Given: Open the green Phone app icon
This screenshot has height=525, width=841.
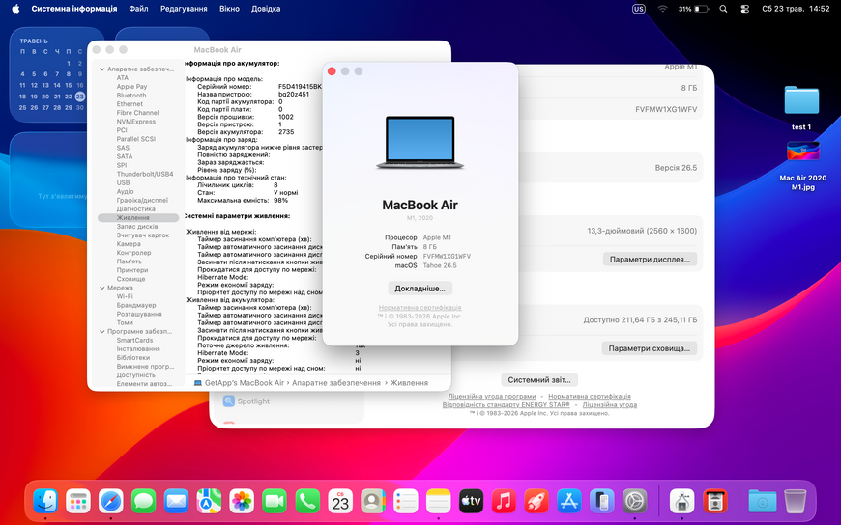Looking at the screenshot, I should [307, 502].
